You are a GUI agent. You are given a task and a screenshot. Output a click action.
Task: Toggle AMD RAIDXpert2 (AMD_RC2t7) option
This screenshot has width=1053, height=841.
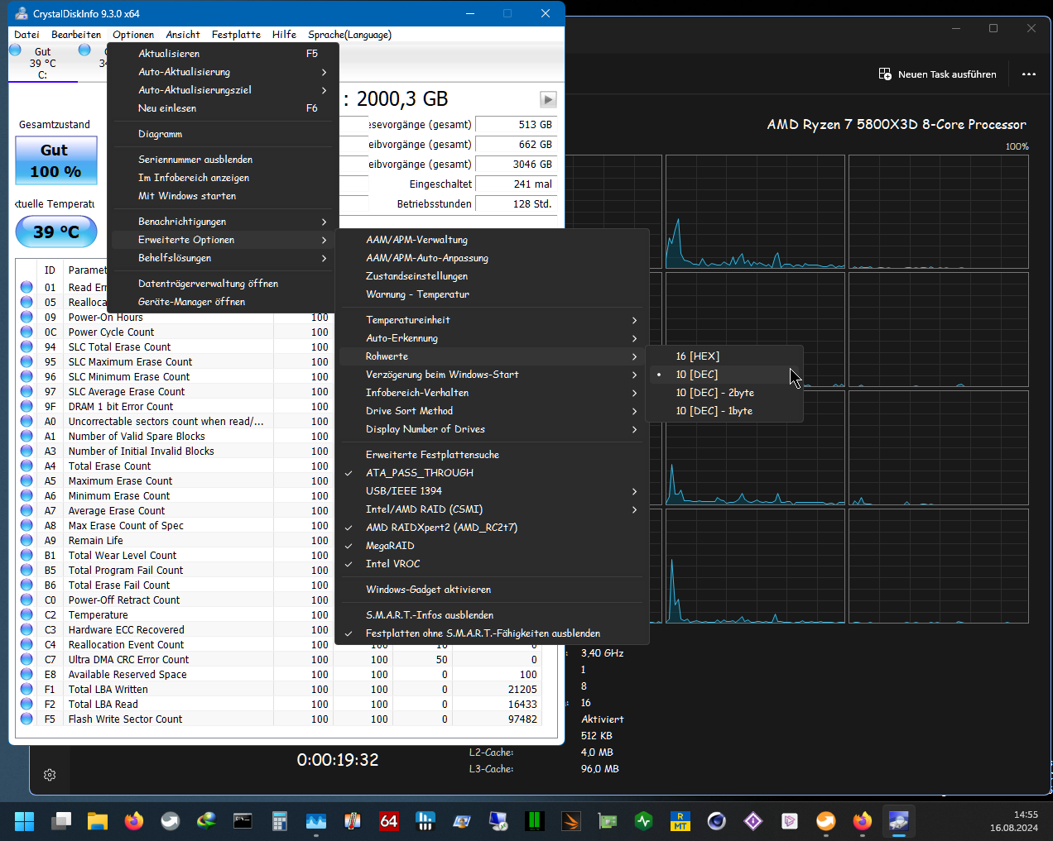coord(493,528)
